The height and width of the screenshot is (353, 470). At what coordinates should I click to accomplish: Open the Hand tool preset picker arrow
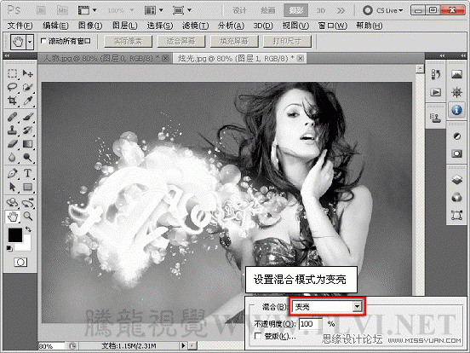click(x=30, y=42)
